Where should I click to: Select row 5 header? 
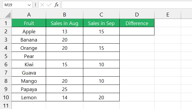[6, 56]
